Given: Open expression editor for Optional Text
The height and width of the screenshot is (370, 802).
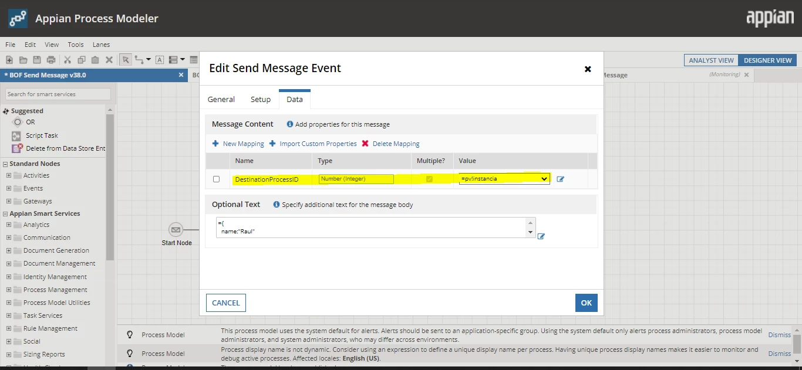Looking at the screenshot, I should (541, 236).
